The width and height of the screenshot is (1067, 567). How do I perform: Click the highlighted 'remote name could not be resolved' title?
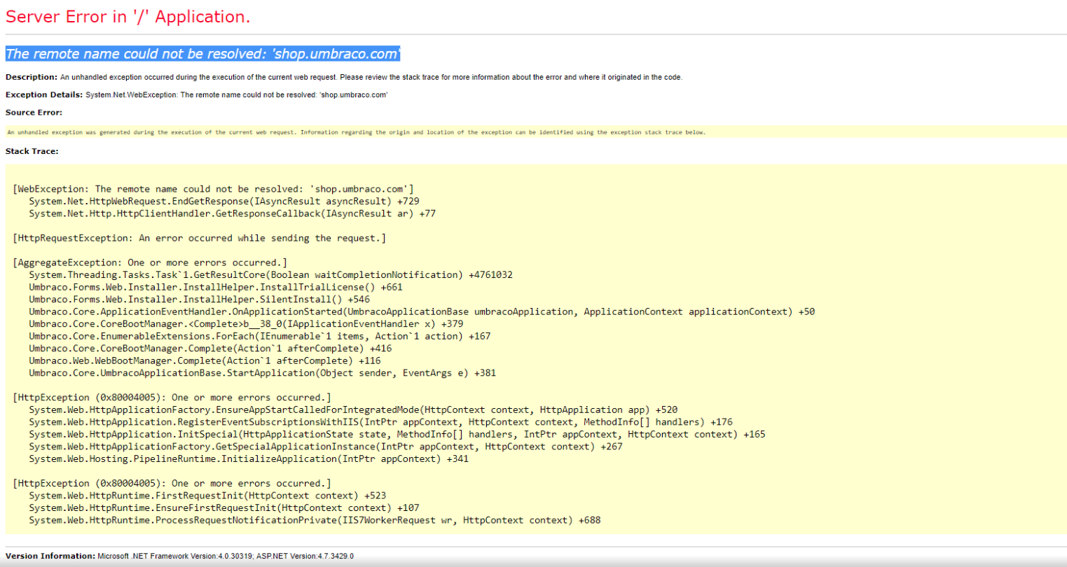click(x=203, y=54)
